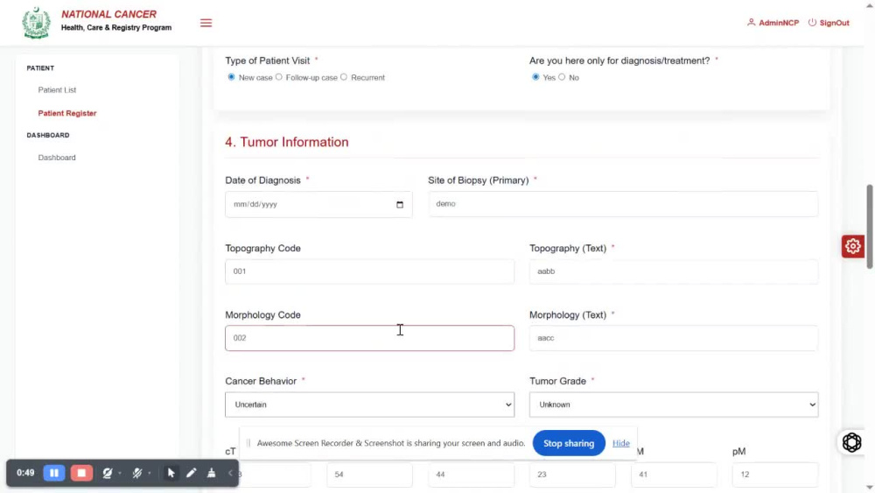Viewport: 875px width, 493px height.
Task: Click the page vertical scrollbar thumb
Action: 870,227
